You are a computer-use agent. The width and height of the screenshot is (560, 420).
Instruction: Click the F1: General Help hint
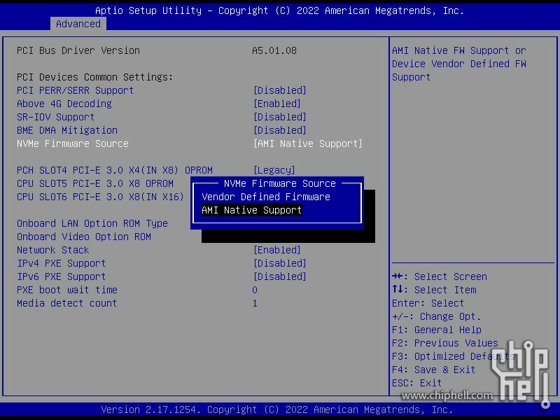pos(437,330)
